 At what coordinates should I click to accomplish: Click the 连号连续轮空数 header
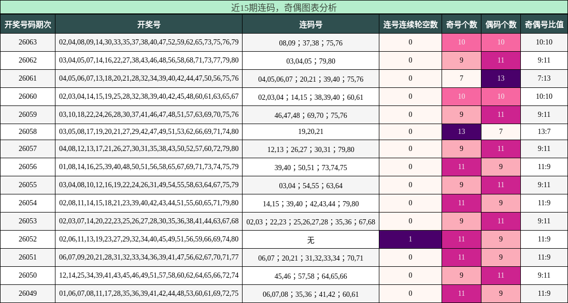click(410, 24)
